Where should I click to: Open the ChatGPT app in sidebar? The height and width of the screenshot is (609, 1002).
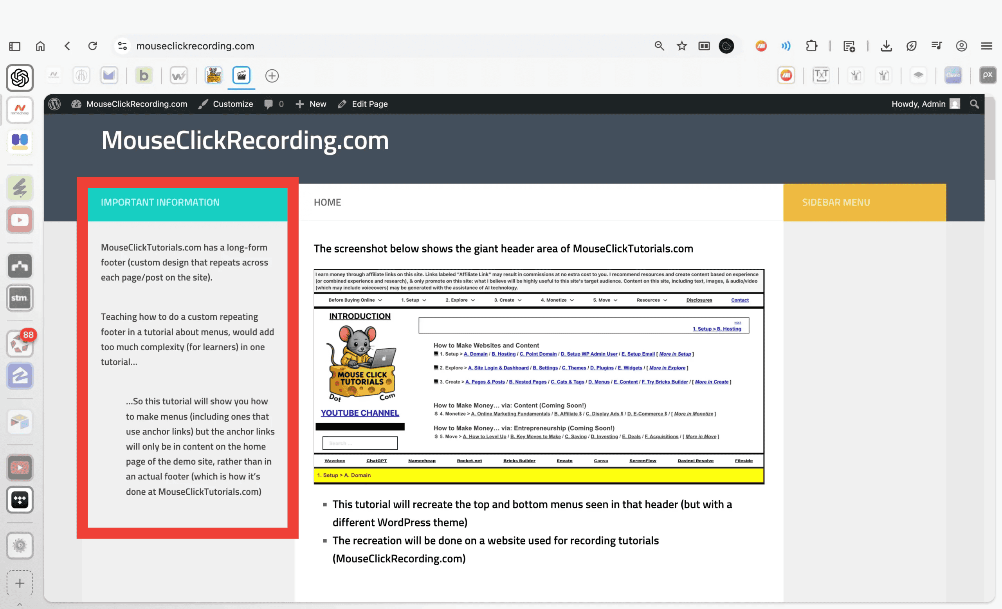[20, 77]
